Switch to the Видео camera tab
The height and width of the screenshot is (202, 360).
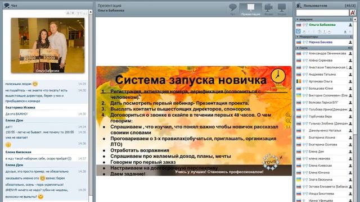pyautogui.click(x=268, y=10)
